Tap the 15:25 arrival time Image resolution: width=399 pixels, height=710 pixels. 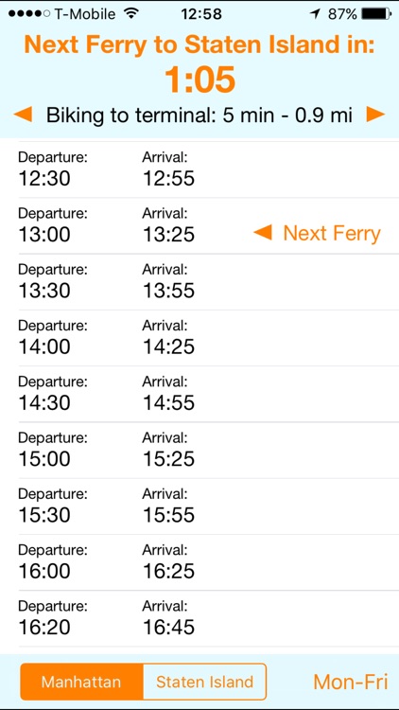point(168,459)
